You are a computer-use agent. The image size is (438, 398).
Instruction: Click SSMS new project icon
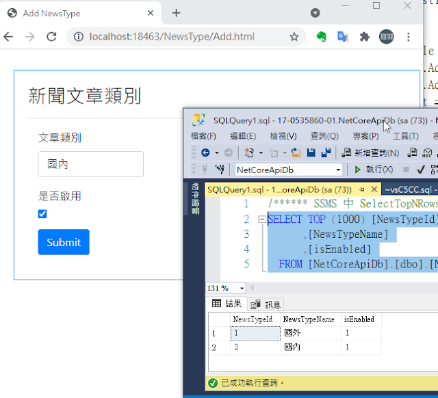249,152
